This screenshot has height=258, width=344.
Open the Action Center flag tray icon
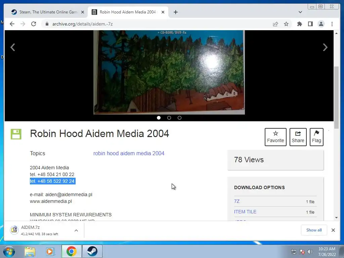point(302,252)
